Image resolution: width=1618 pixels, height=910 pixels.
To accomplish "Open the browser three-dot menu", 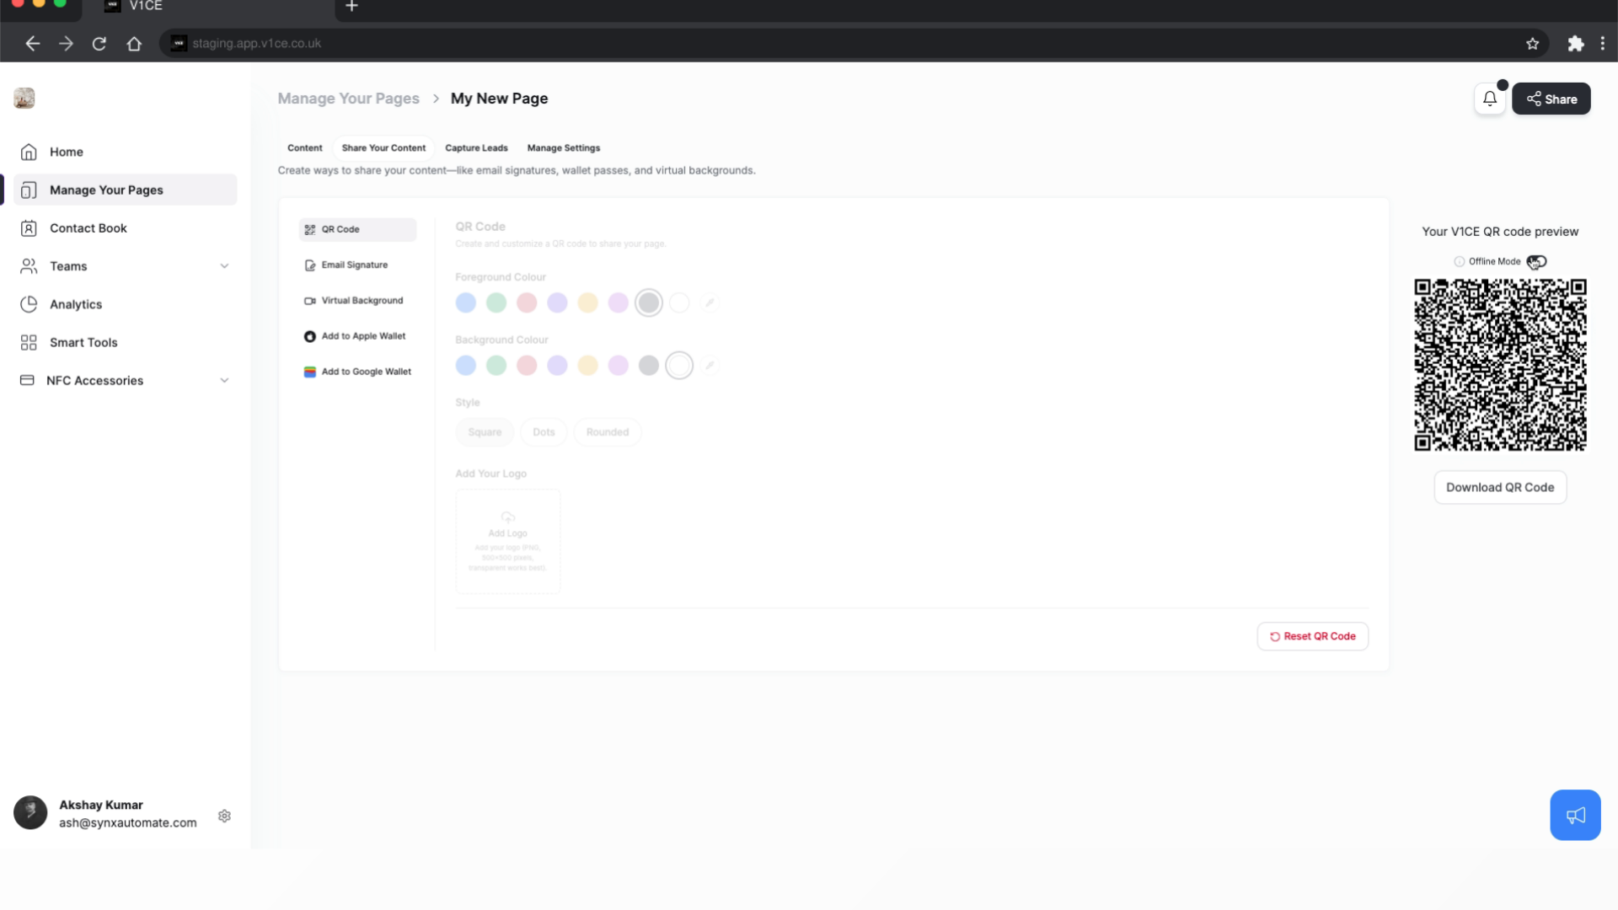I will point(1603,43).
